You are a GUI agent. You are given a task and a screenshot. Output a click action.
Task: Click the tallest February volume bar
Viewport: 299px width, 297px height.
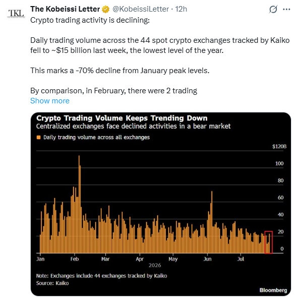79,204
